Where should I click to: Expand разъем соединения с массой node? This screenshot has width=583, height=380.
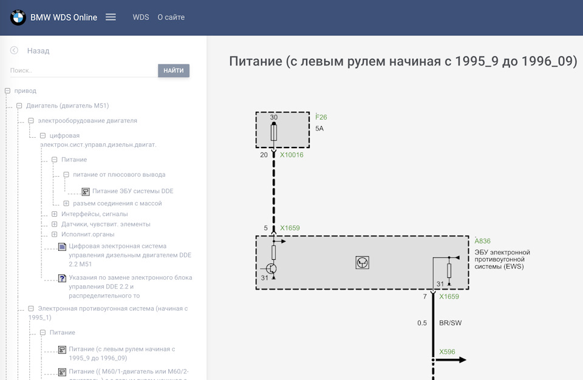coord(66,203)
